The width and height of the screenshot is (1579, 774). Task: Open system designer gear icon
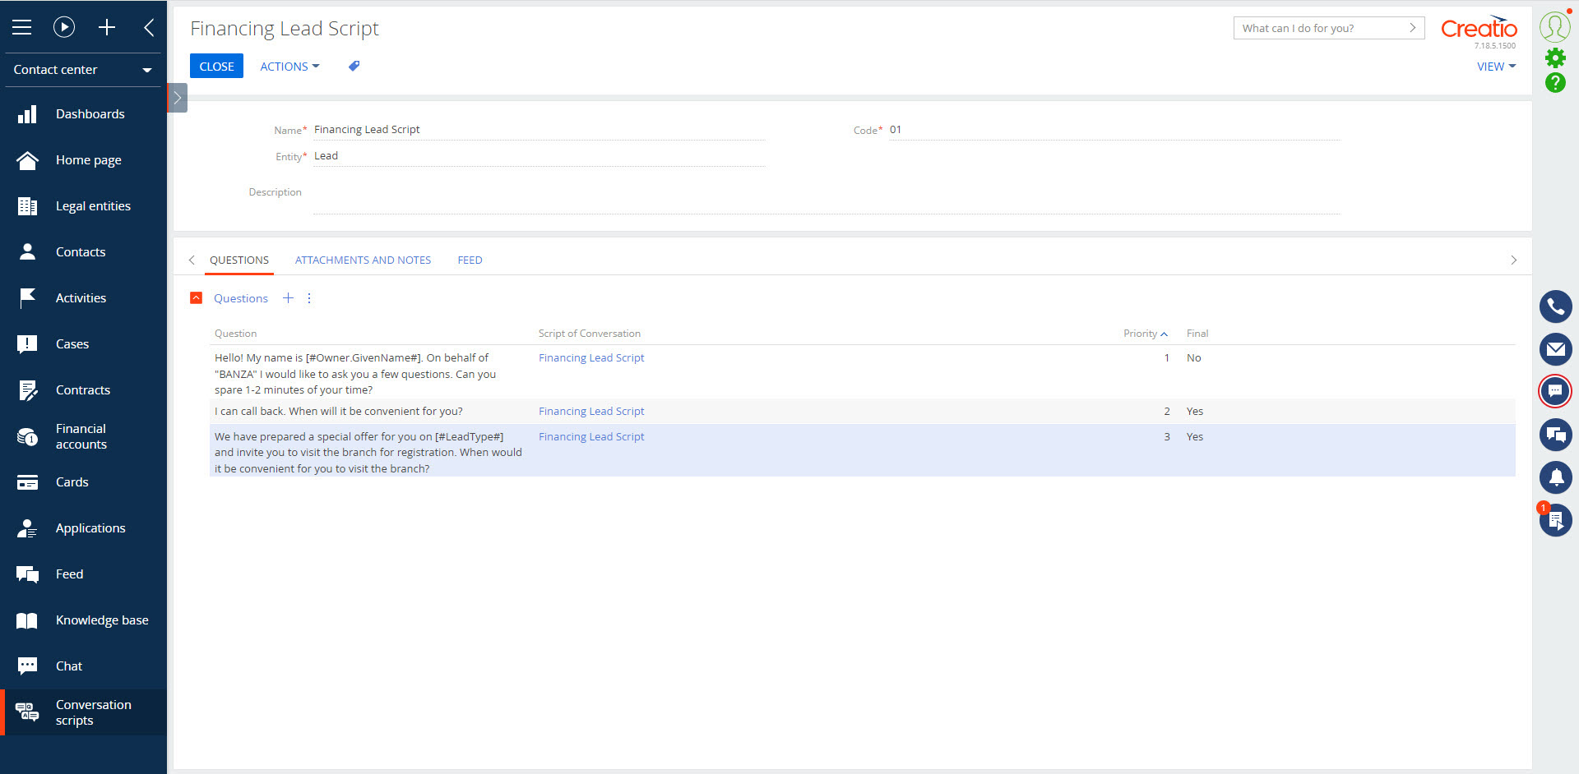[1555, 58]
